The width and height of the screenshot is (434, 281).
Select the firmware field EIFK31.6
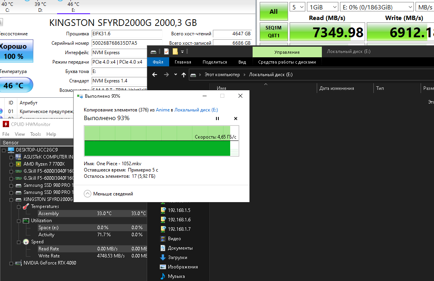tap(127, 34)
